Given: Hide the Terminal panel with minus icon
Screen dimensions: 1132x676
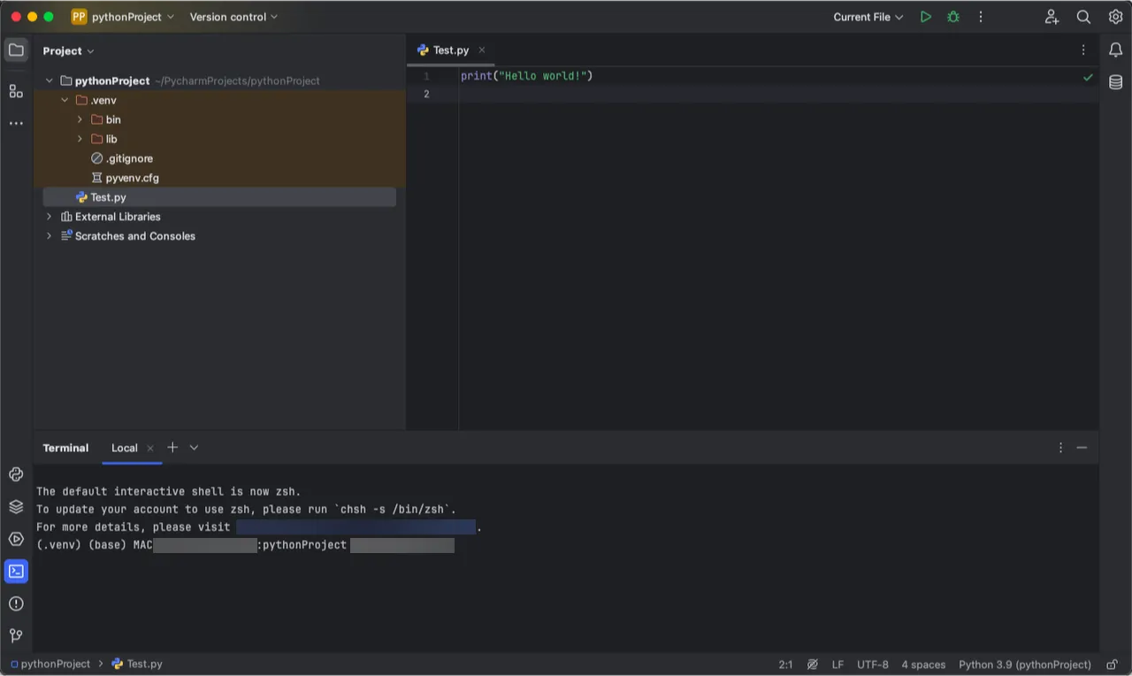Looking at the screenshot, I should click(1082, 448).
